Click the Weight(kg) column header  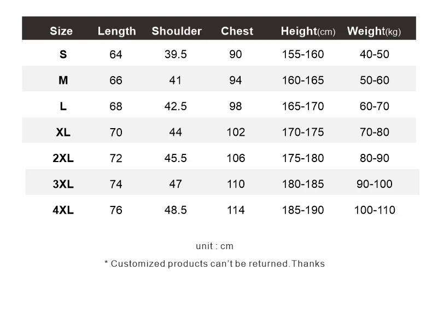(x=374, y=31)
